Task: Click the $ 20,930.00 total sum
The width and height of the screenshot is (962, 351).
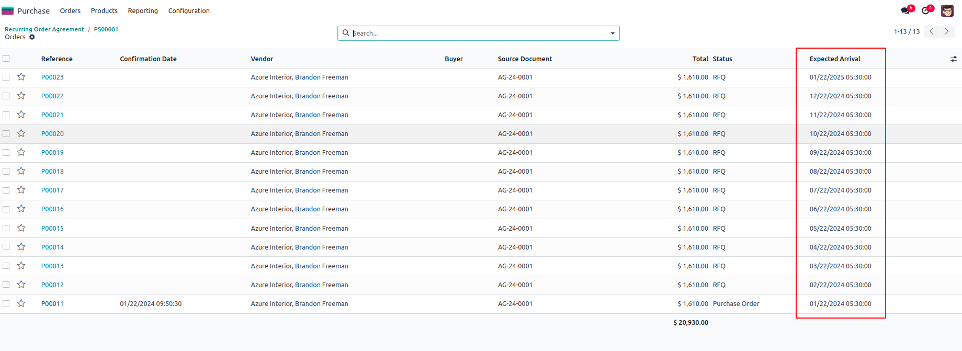Action: pos(691,322)
